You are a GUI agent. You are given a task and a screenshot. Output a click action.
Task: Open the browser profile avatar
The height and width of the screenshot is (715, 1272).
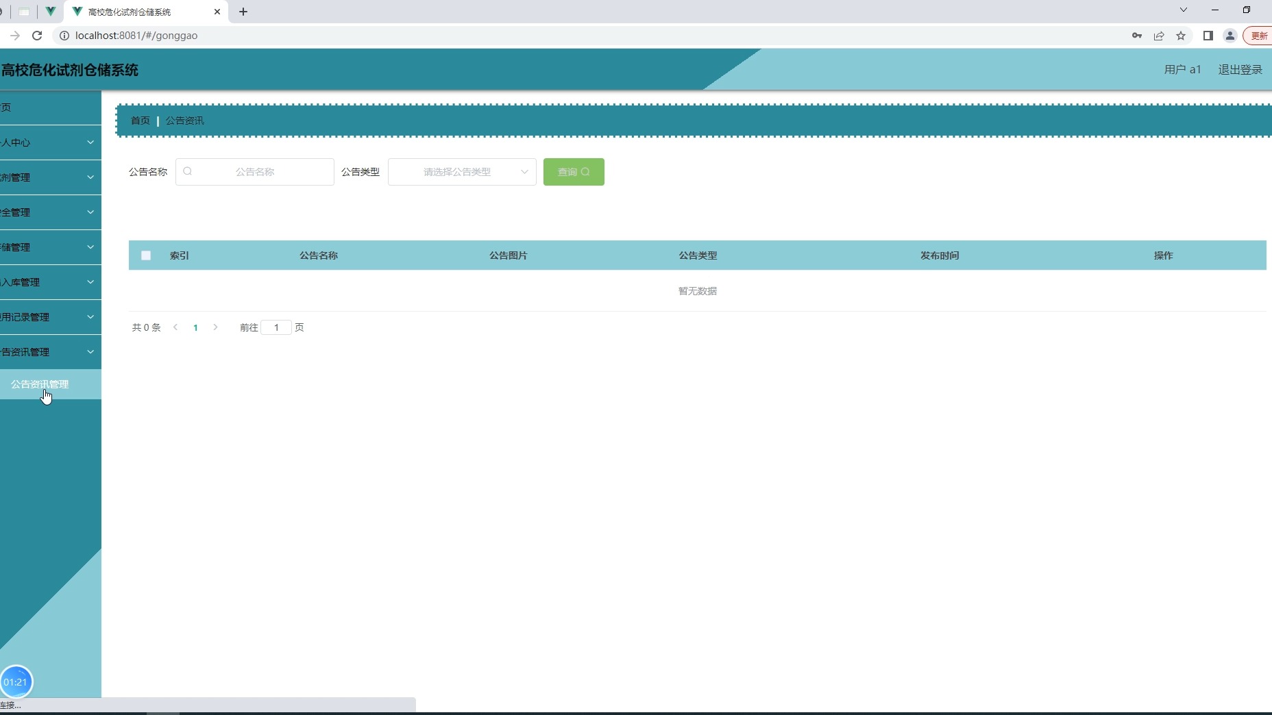[1230, 36]
